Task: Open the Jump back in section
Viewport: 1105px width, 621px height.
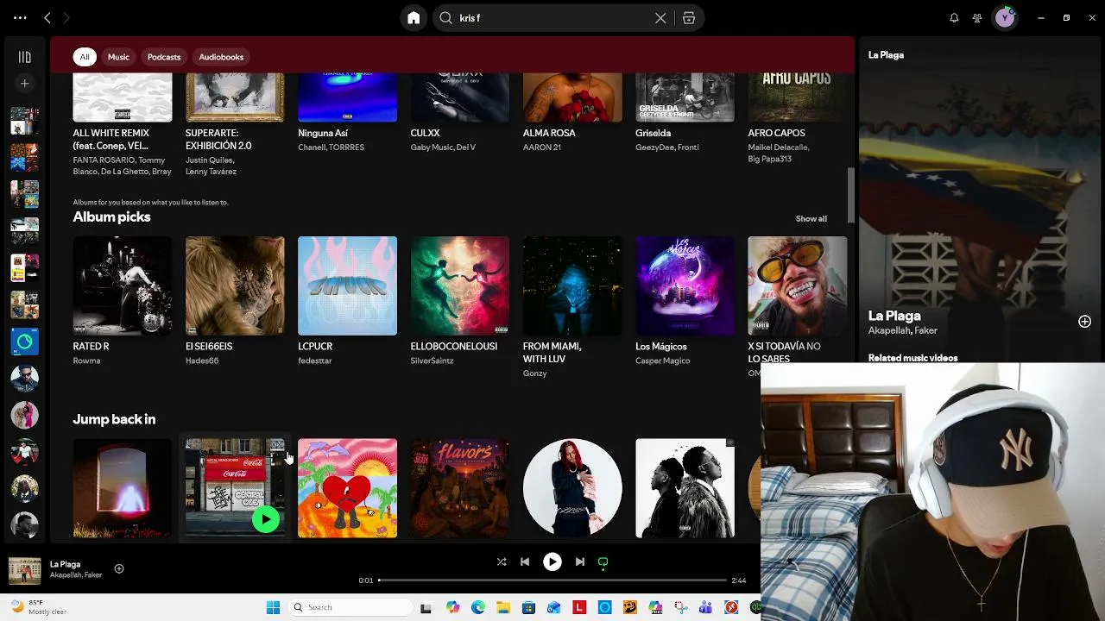Action: 114,419
